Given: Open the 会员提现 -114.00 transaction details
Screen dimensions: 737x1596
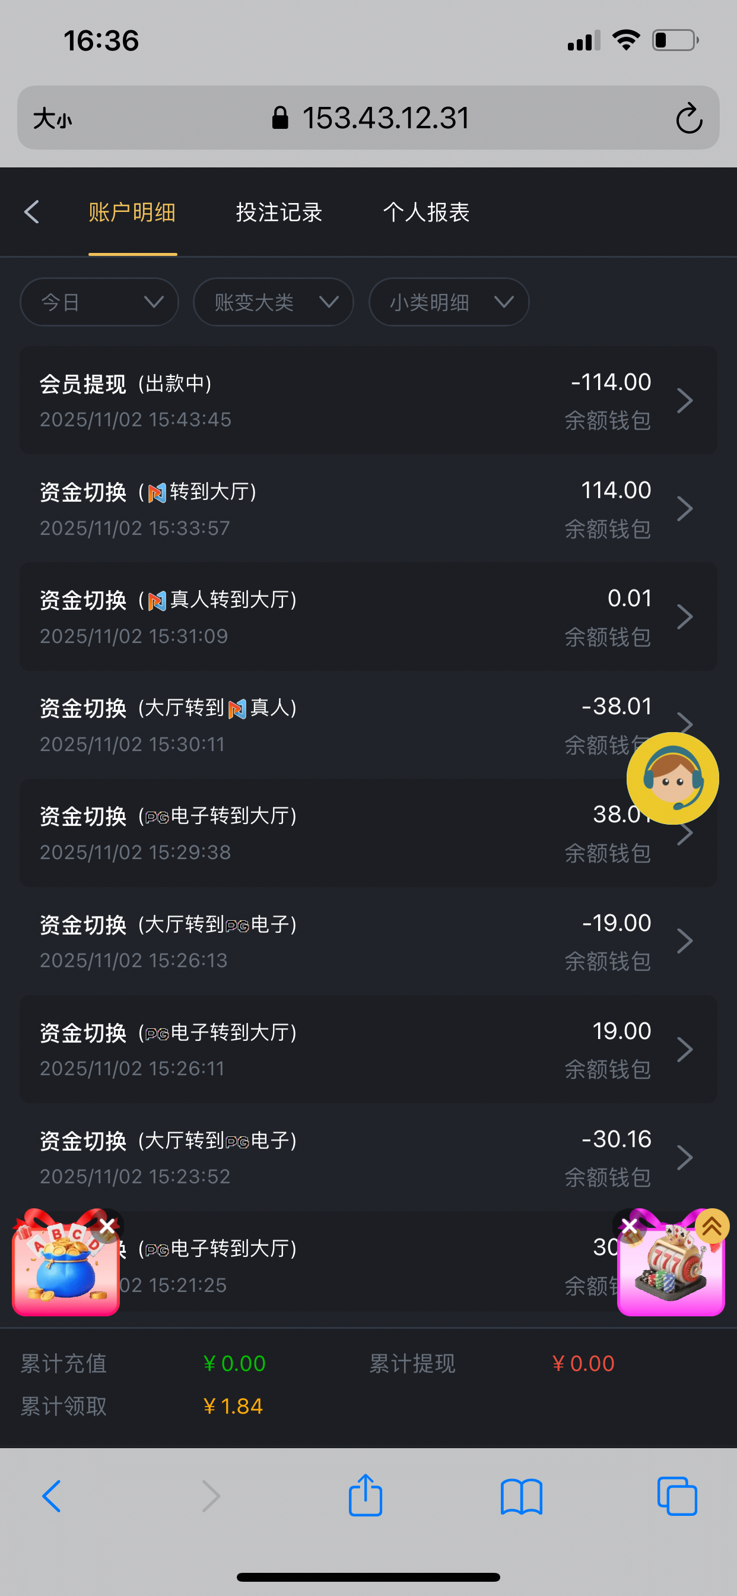Looking at the screenshot, I should point(368,400).
